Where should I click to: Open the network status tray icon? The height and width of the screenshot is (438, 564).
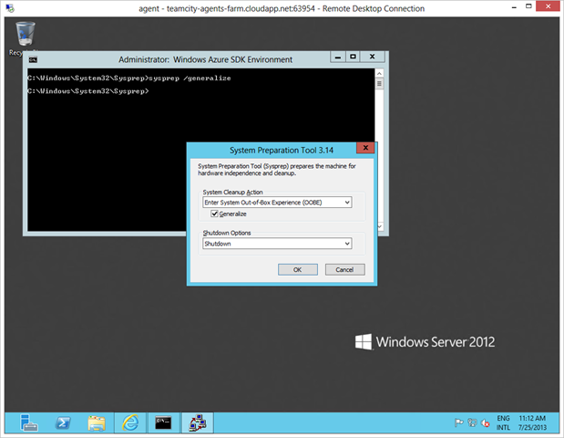[x=472, y=422]
